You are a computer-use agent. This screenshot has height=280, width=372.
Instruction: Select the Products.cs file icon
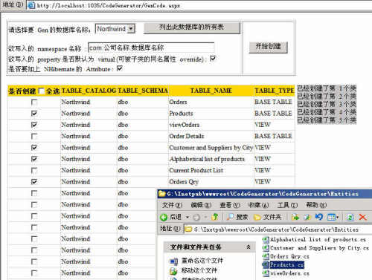pyautogui.click(x=266, y=264)
